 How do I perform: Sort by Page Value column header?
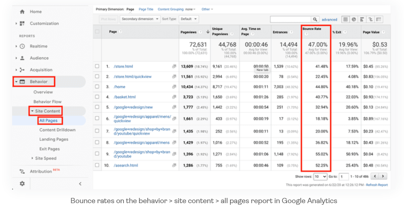tap(371, 32)
